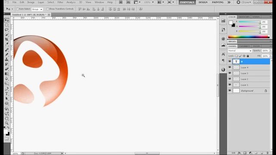Open the Window menu
The image size is (276, 155).
[99, 2]
